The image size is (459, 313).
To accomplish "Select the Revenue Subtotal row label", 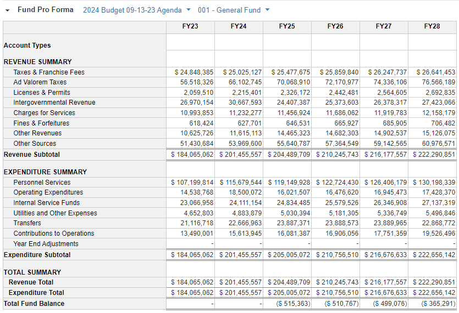I will click(32, 155).
